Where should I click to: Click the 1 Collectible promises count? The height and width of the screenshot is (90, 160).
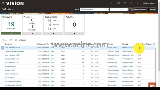click(x=32, y=27)
